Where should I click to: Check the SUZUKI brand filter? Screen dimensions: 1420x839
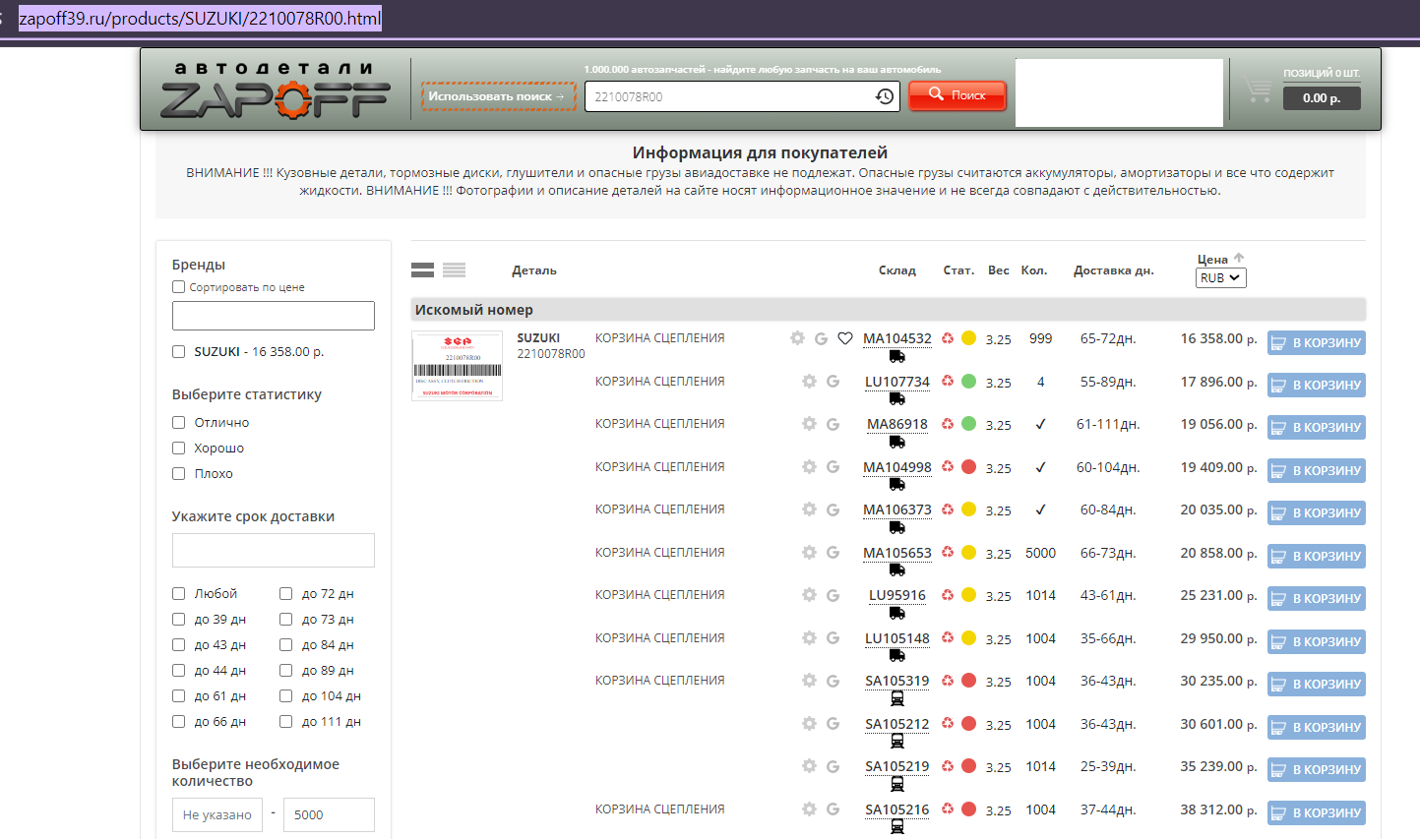pos(179,351)
